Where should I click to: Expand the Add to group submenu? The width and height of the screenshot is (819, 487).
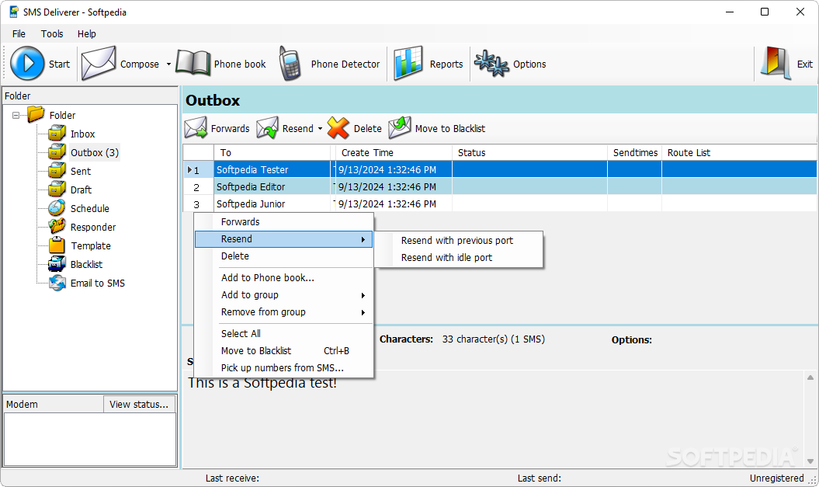283,294
